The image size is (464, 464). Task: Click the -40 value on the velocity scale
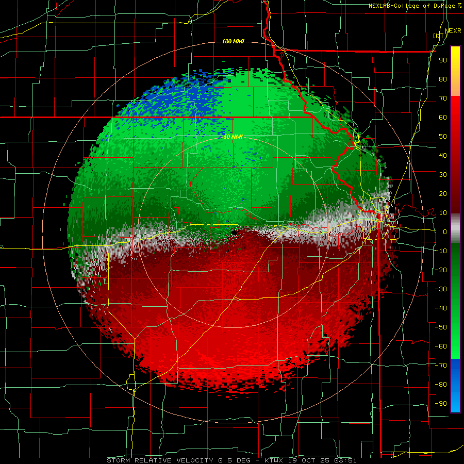[441, 308]
